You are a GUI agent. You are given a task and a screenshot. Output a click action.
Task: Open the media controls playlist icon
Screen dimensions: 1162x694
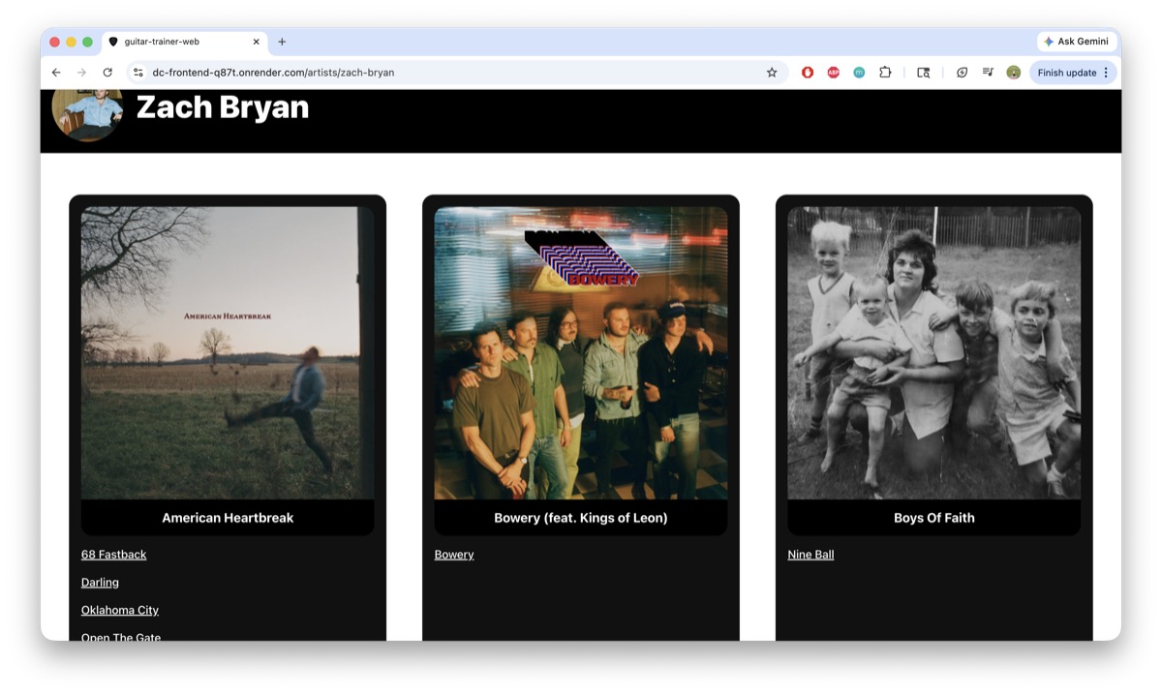[988, 73]
